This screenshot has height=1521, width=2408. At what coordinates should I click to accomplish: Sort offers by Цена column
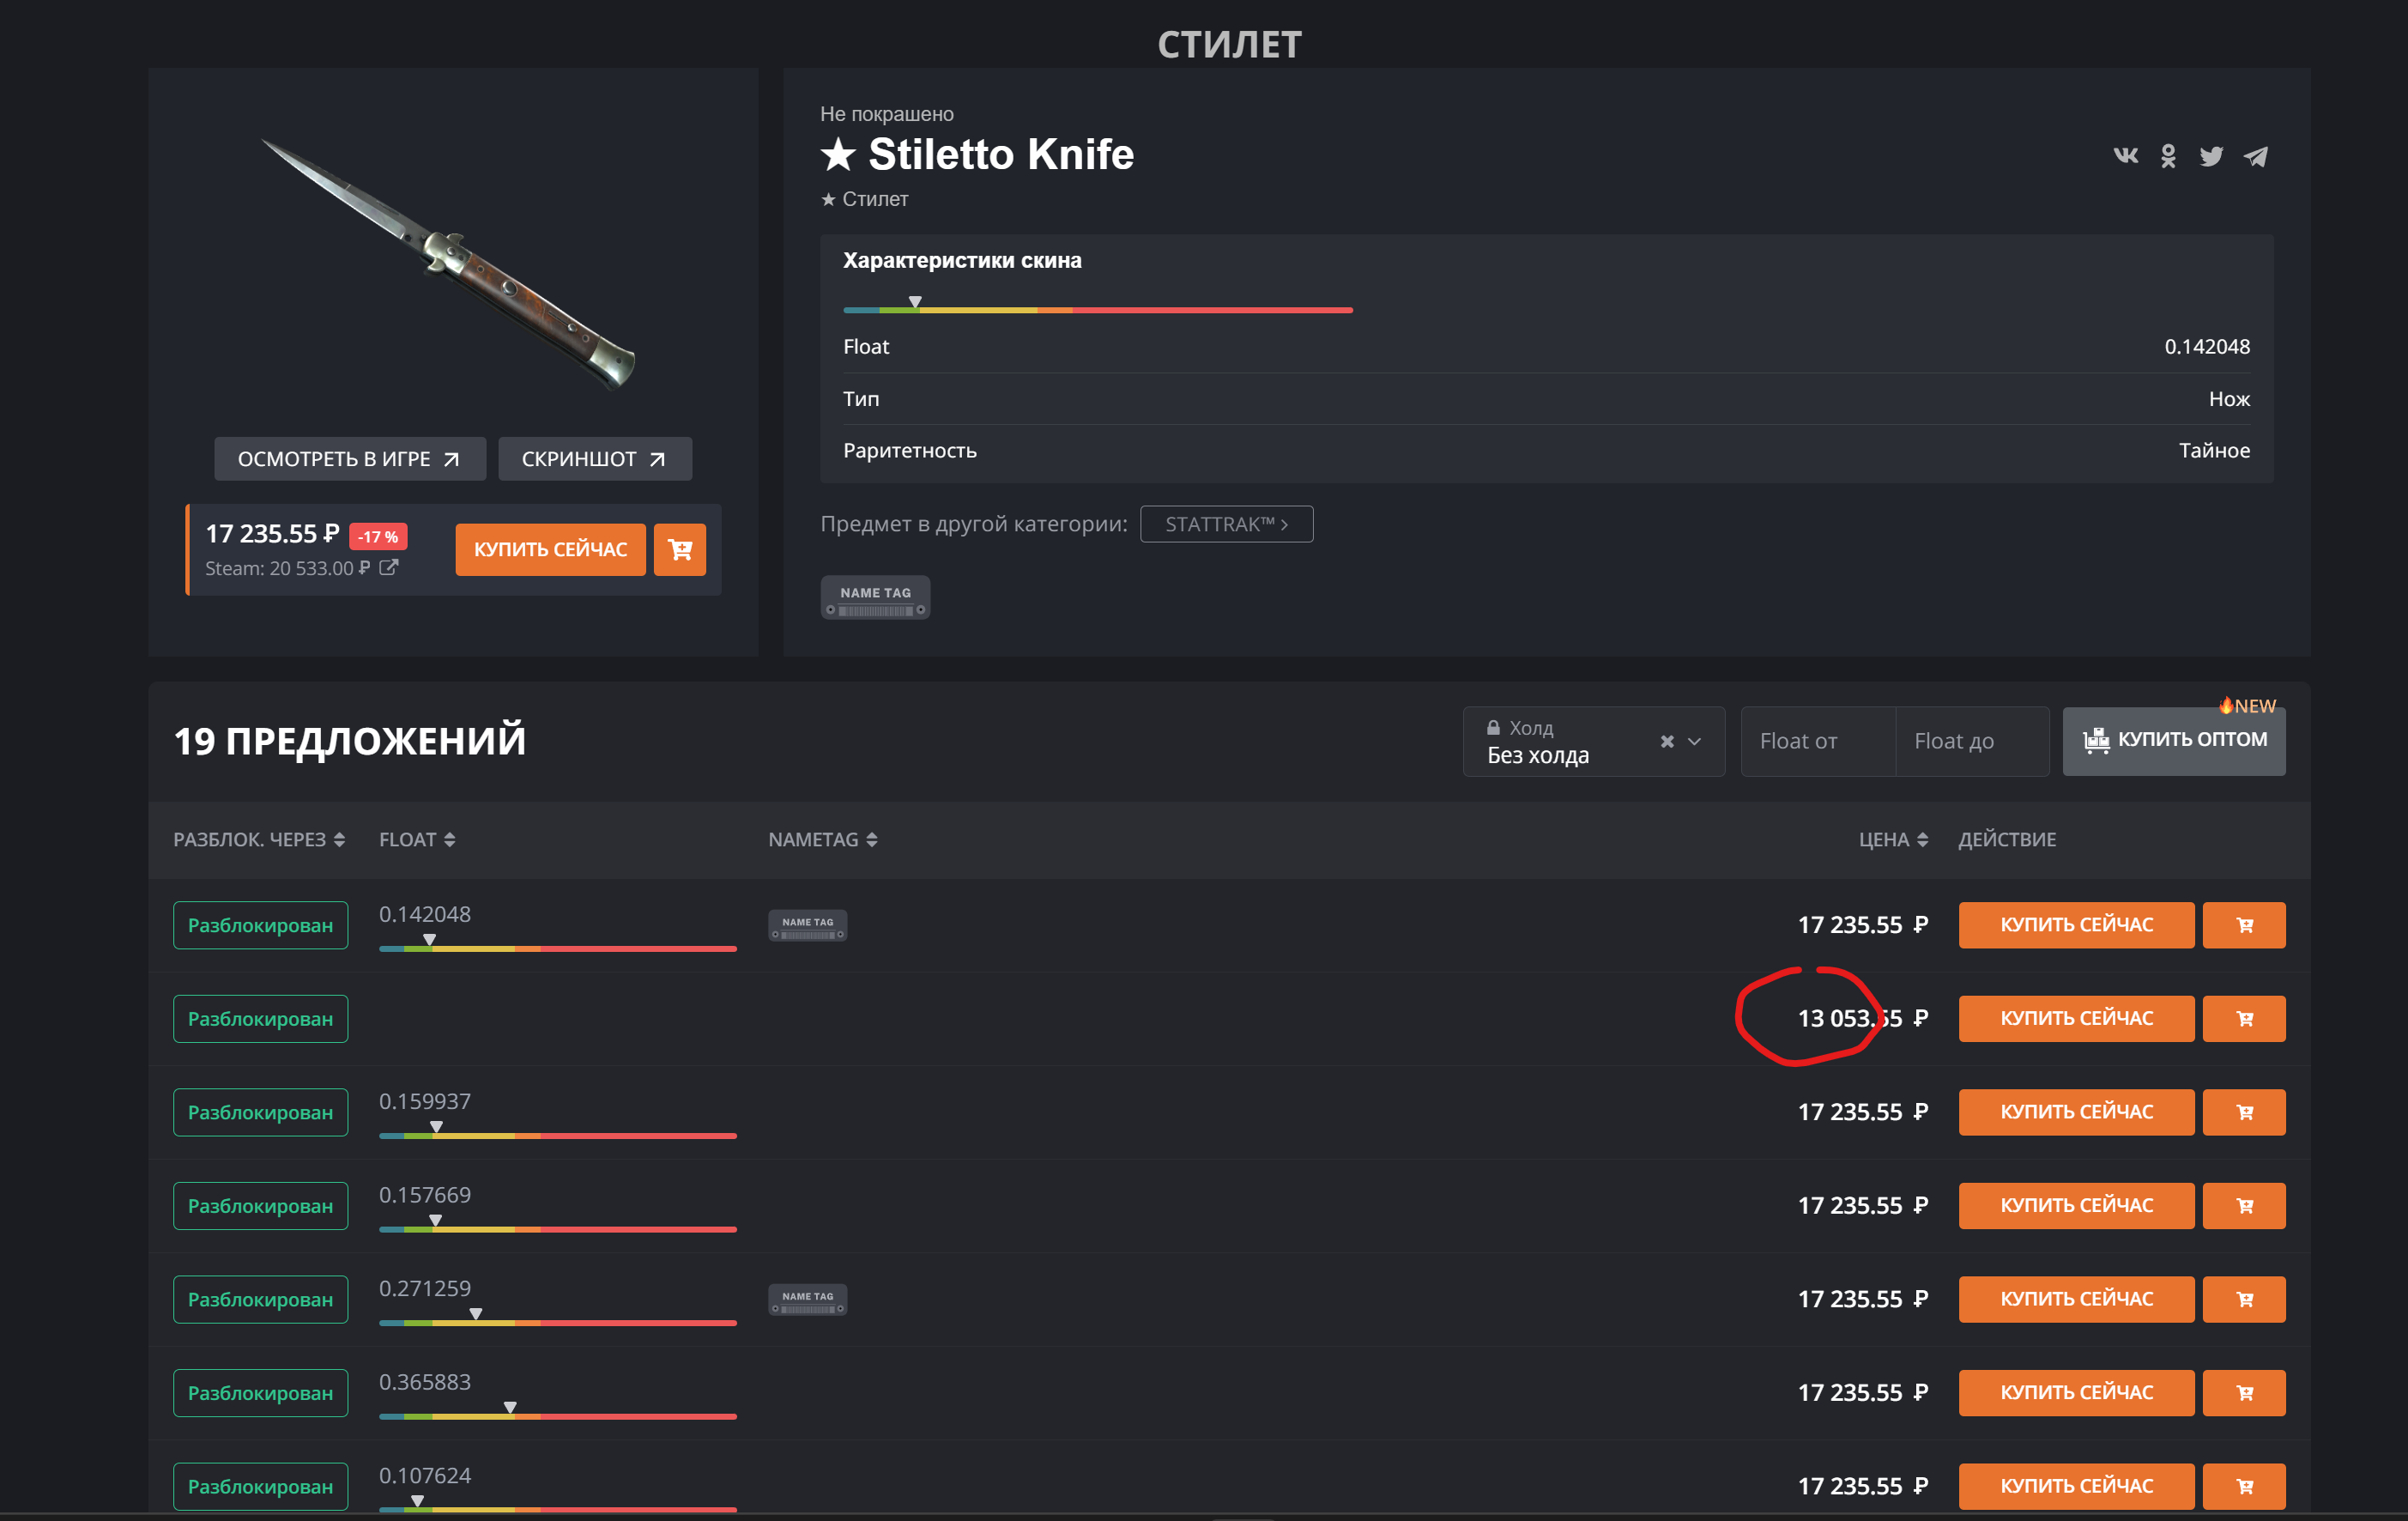pyautogui.click(x=1892, y=839)
